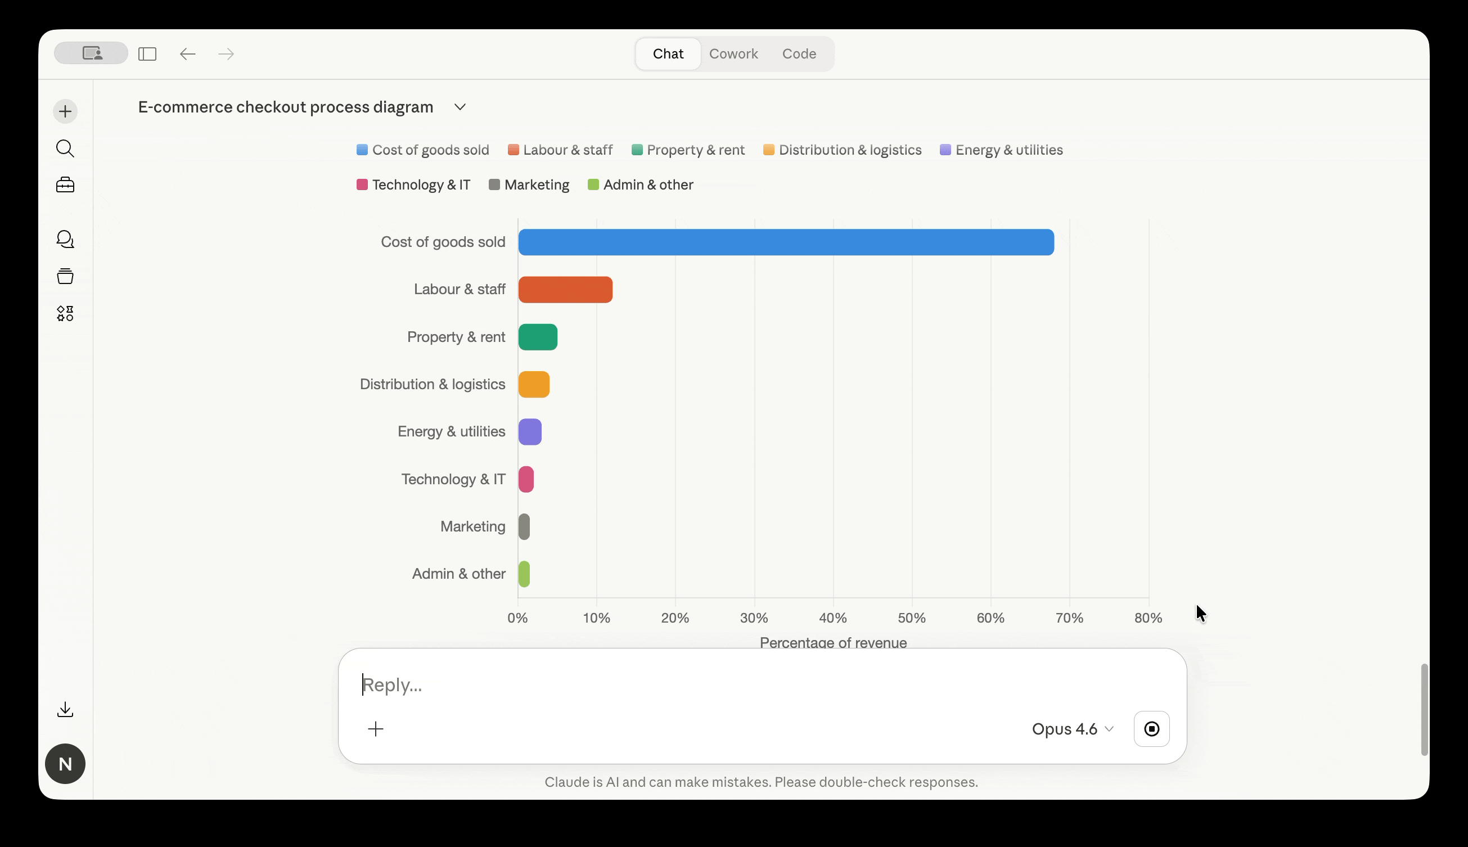Open the search icon in sidebar

pyautogui.click(x=65, y=149)
